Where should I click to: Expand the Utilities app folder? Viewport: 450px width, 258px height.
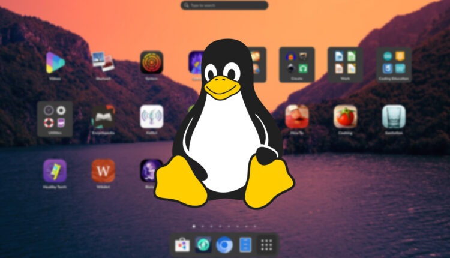tap(55, 117)
